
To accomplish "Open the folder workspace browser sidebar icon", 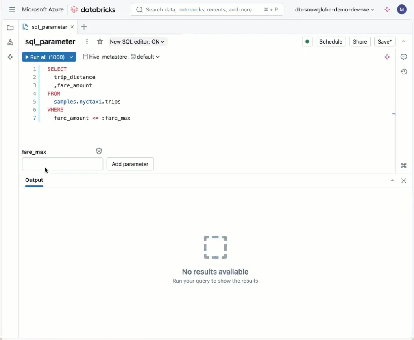I will coord(10,28).
